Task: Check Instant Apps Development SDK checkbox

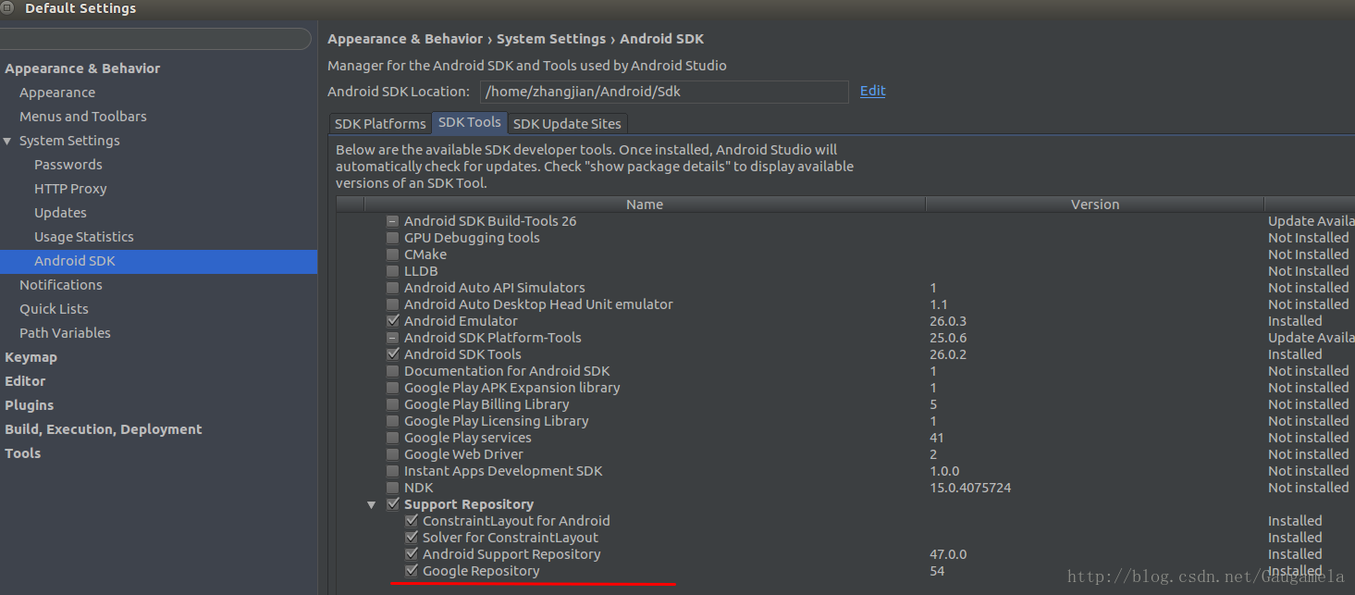Action: [x=393, y=471]
